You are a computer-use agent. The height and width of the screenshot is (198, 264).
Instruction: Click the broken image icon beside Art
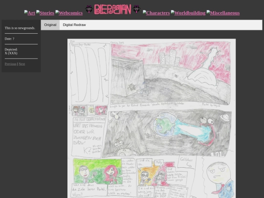pos(26,12)
